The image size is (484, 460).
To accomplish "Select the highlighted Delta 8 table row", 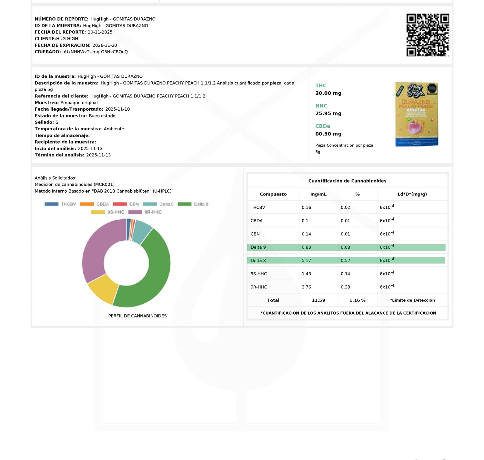I will pos(346,260).
